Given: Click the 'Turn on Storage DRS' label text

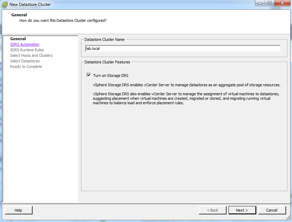Looking at the screenshot, I should (x=111, y=76).
